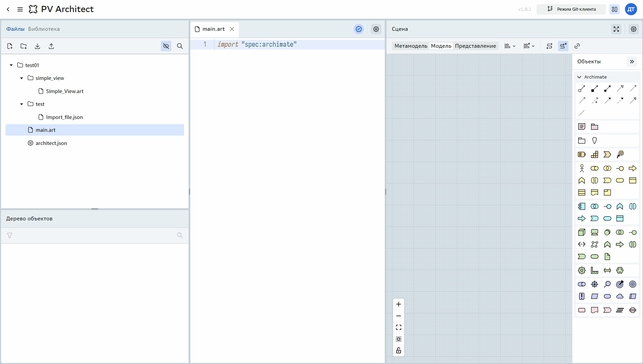Select the Facility factory element
Screen dimensions: 643x364
[594, 270]
